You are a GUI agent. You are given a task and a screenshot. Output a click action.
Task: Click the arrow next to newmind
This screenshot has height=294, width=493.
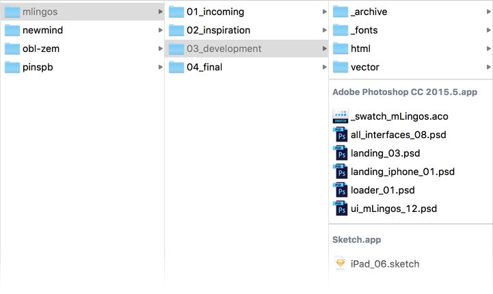[x=160, y=30]
